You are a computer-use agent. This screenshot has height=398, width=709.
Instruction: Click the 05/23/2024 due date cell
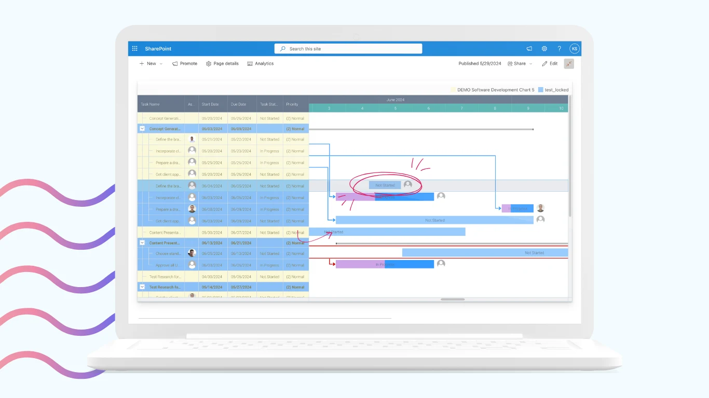[x=241, y=151]
